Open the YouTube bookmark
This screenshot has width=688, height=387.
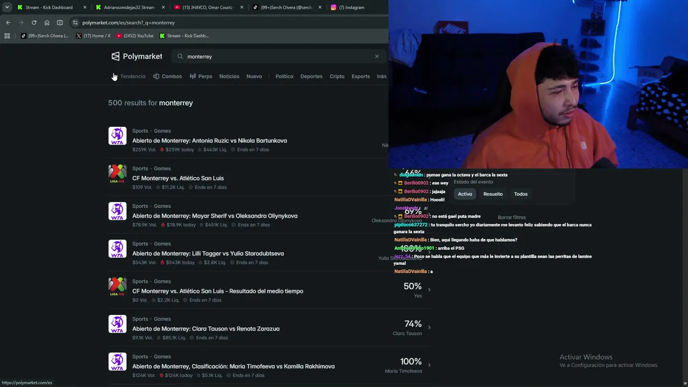(135, 36)
